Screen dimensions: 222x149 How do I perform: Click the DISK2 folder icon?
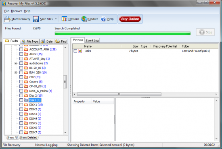tap(26, 109)
